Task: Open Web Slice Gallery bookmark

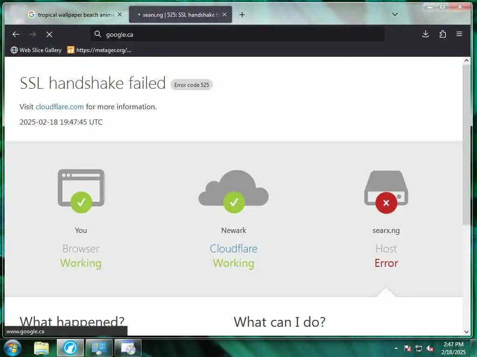Action: click(x=36, y=50)
